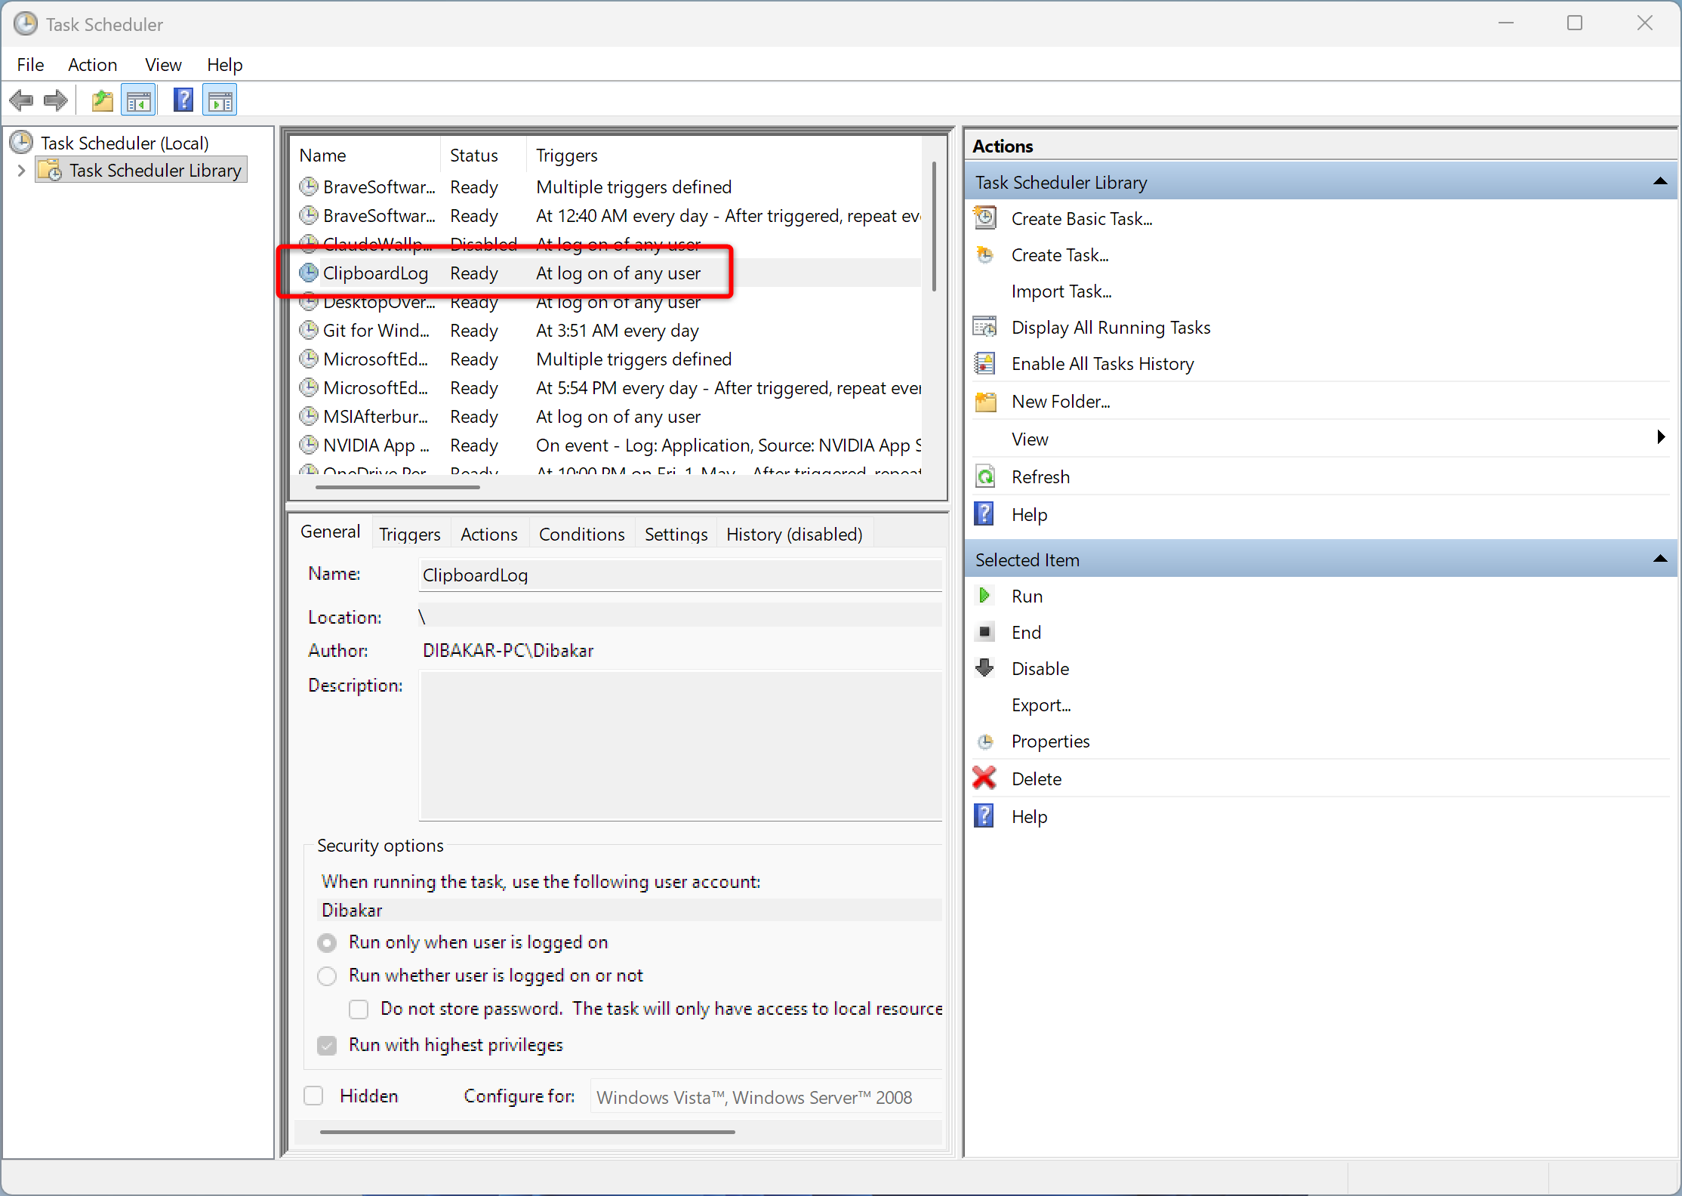This screenshot has width=1682, height=1196.
Task: Check Do not store password checkbox
Action: pyautogui.click(x=359, y=1009)
